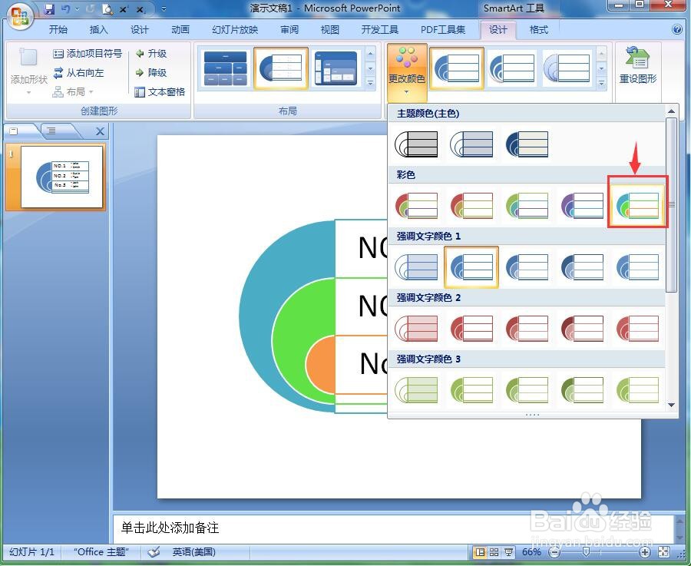
Task: Open the quick access toolbar customize arrow
Action: [164, 8]
